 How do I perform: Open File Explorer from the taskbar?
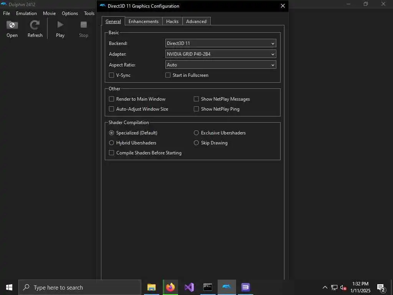[x=151, y=287]
